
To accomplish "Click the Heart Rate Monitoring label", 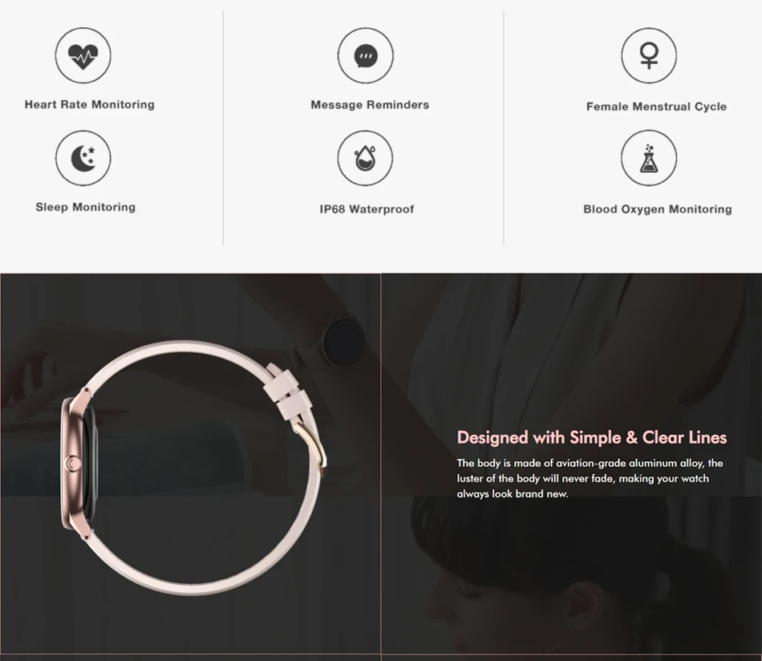I will 89,104.
